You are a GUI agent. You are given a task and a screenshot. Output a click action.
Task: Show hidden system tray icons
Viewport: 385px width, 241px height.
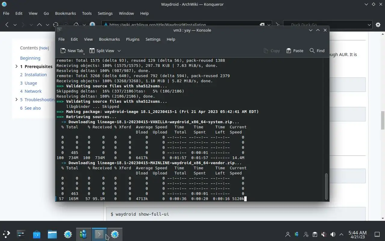pos(341,234)
